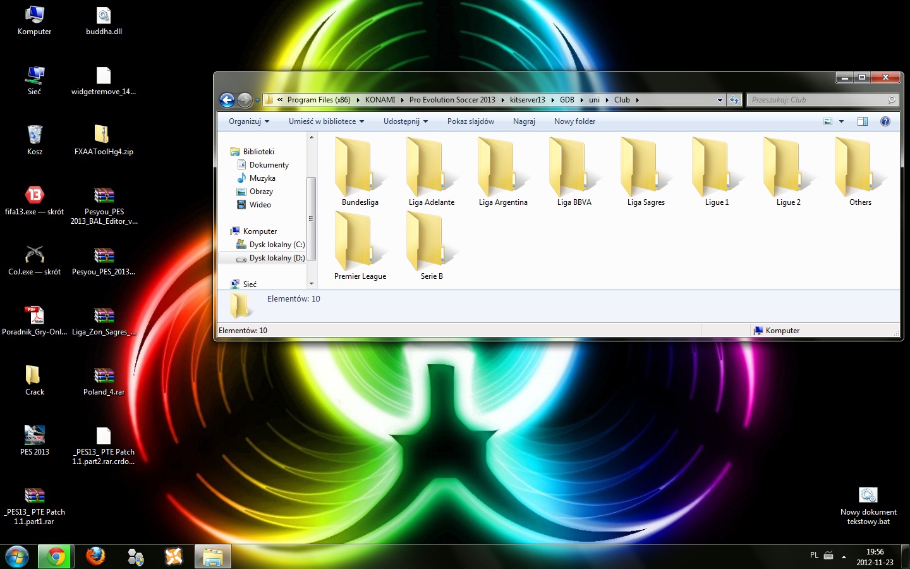Image resolution: width=910 pixels, height=569 pixels.
Task: Open the Organizuj dropdown menu
Action: [249, 121]
